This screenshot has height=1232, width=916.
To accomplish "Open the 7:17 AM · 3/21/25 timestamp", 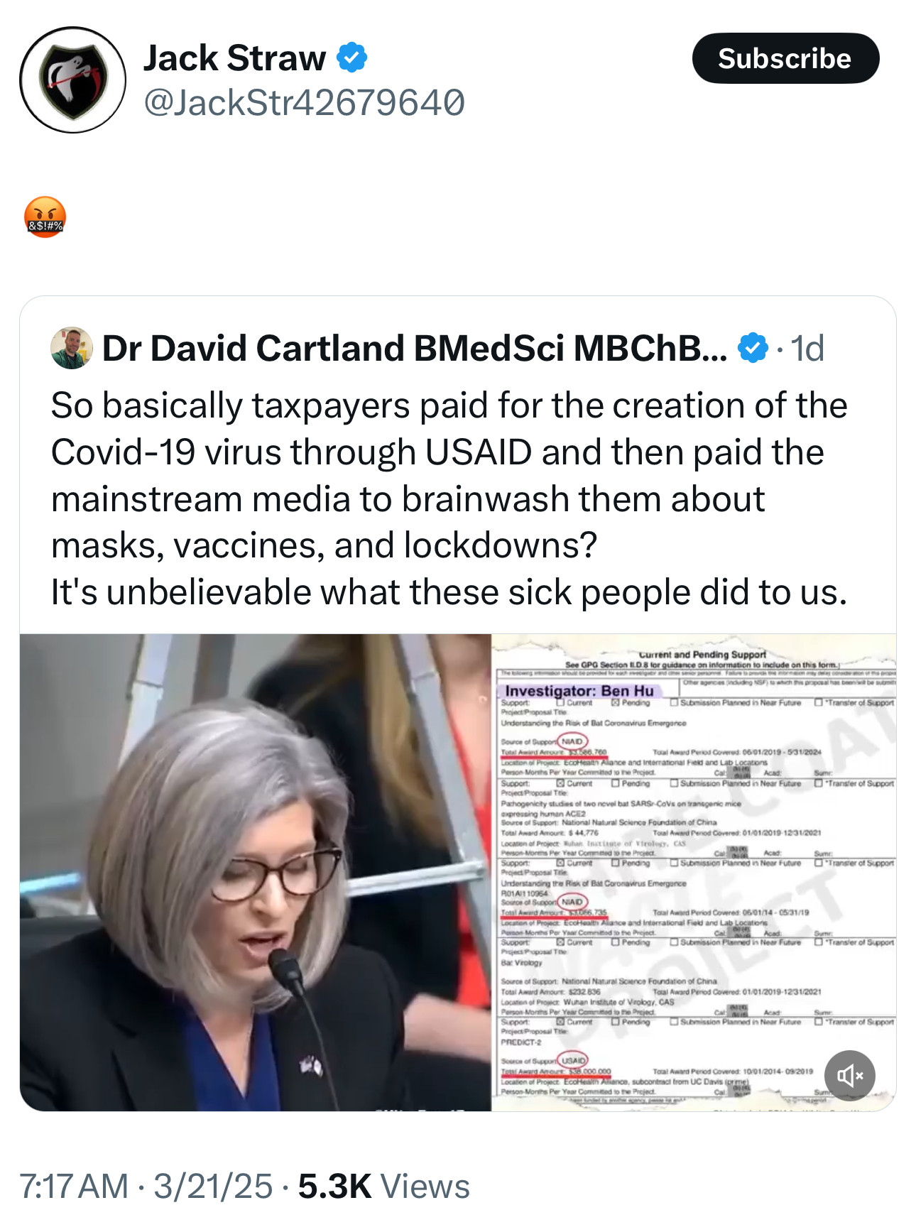I will (146, 1187).
